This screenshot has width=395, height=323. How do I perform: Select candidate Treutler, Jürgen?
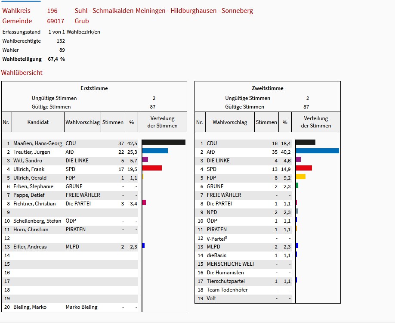[x=32, y=152]
